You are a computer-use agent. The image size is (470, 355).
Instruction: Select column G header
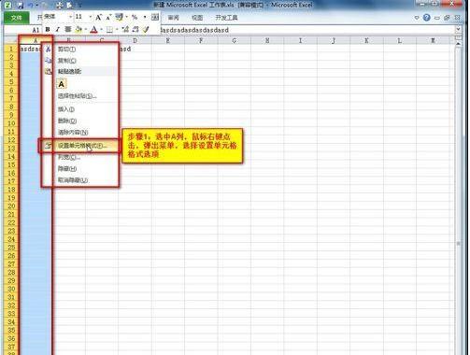click(234, 40)
